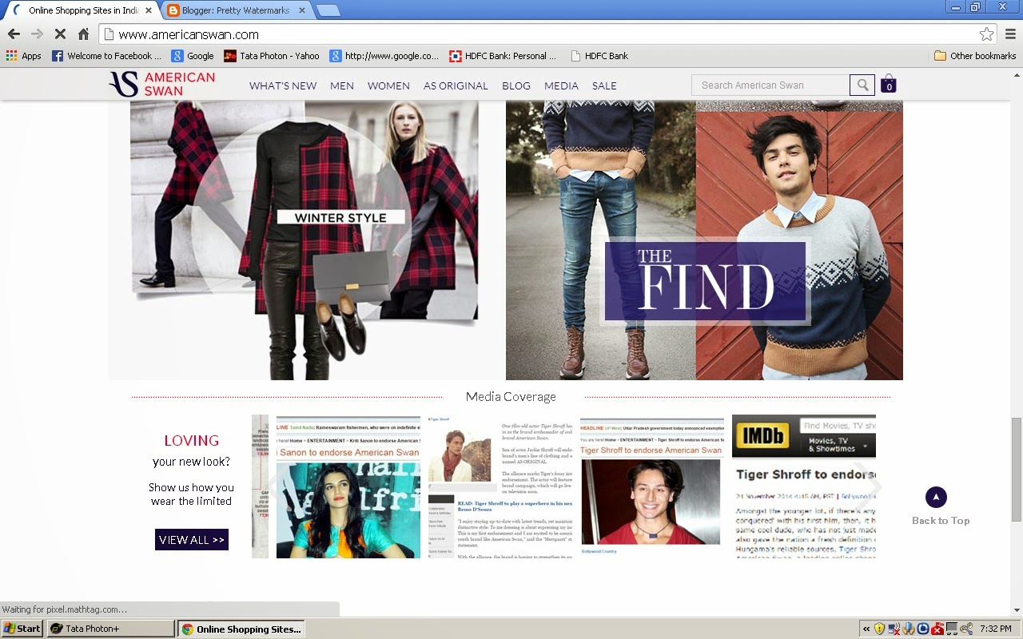The width and height of the screenshot is (1023, 639).
Task: Open Kriti Sanon endorsement article thumbnail
Action: [x=348, y=486]
